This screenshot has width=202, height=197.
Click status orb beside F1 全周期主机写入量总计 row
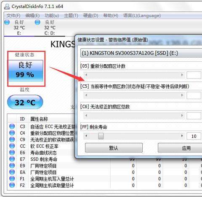pos(12,179)
